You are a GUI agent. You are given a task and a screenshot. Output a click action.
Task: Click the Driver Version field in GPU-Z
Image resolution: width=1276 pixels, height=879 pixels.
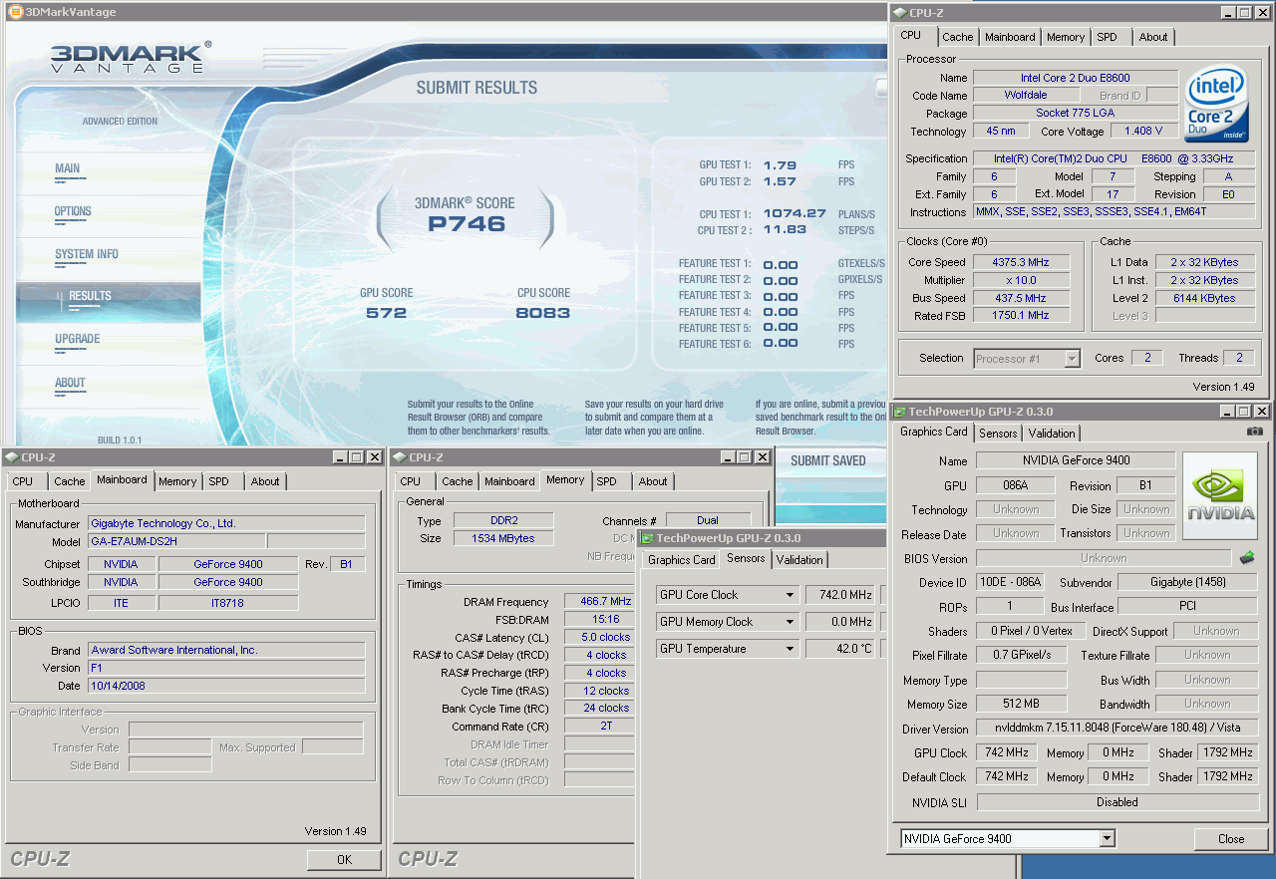coord(1116,729)
